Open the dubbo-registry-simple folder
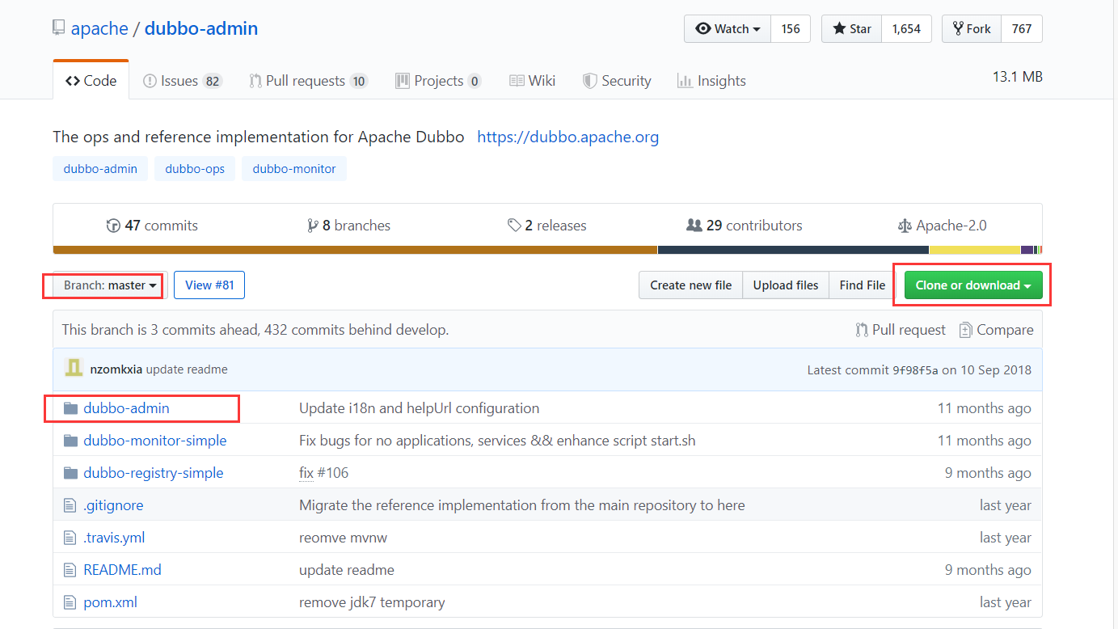 [154, 473]
